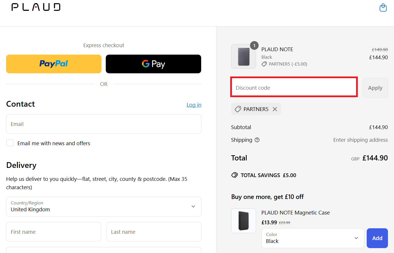The width and height of the screenshot is (394, 253).
Task: Click the Subtotal label
Action: [x=241, y=127]
